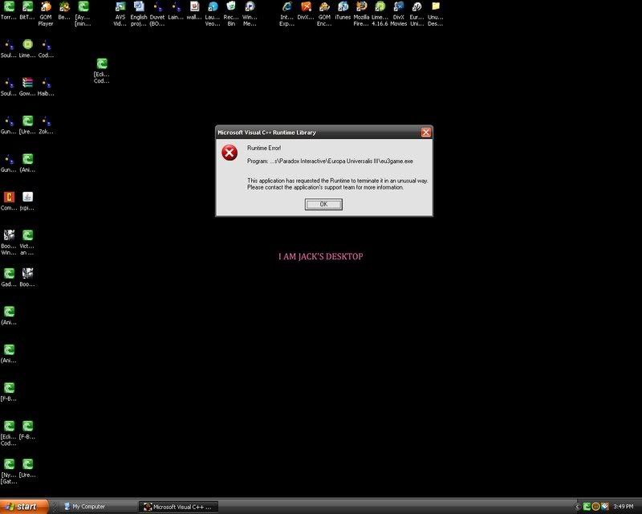
Task: Open the Zok... media file icon
Action: (x=46, y=125)
